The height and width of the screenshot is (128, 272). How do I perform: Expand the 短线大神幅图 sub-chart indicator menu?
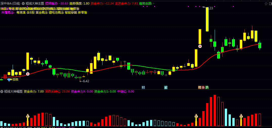(x=2, y=92)
